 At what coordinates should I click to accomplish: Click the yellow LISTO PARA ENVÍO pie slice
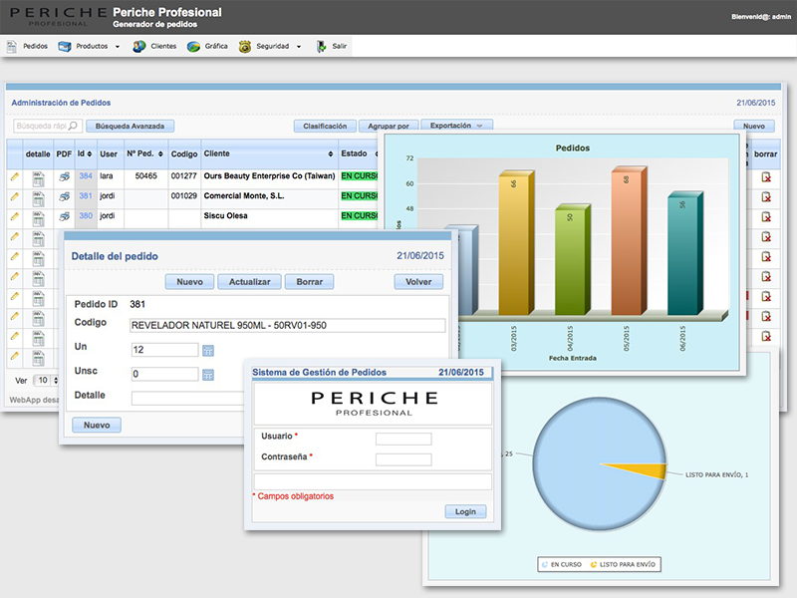(646, 470)
